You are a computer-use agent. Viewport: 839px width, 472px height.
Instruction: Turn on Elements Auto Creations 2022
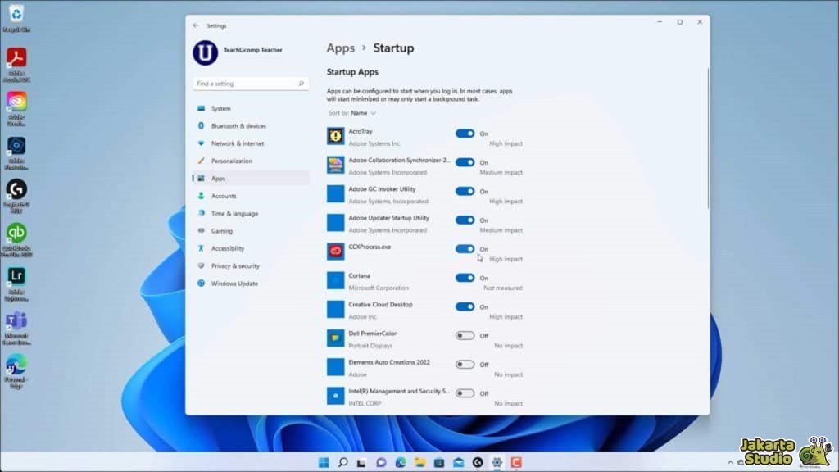(465, 365)
